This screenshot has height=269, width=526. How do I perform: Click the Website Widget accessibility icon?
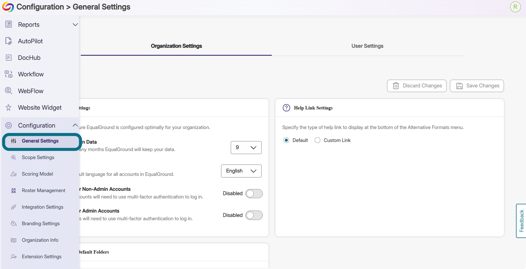[9, 107]
